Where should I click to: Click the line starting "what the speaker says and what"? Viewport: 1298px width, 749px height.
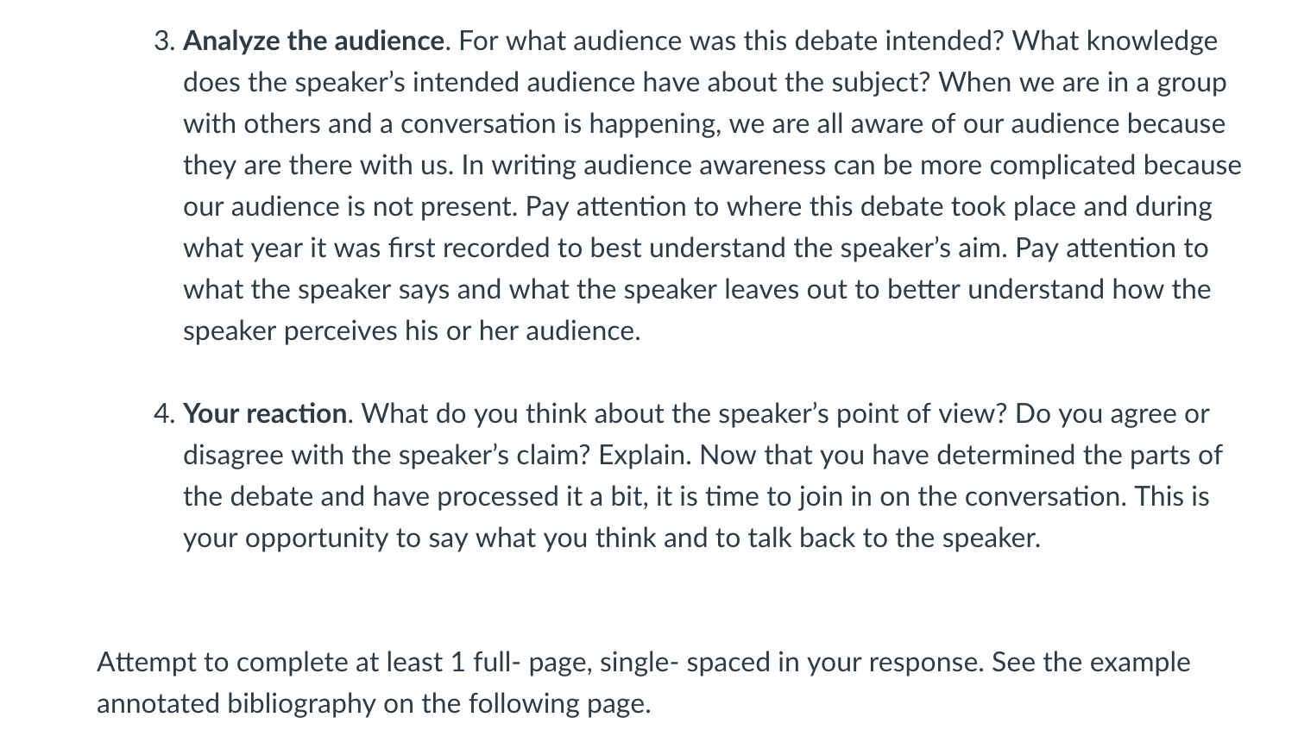point(696,290)
